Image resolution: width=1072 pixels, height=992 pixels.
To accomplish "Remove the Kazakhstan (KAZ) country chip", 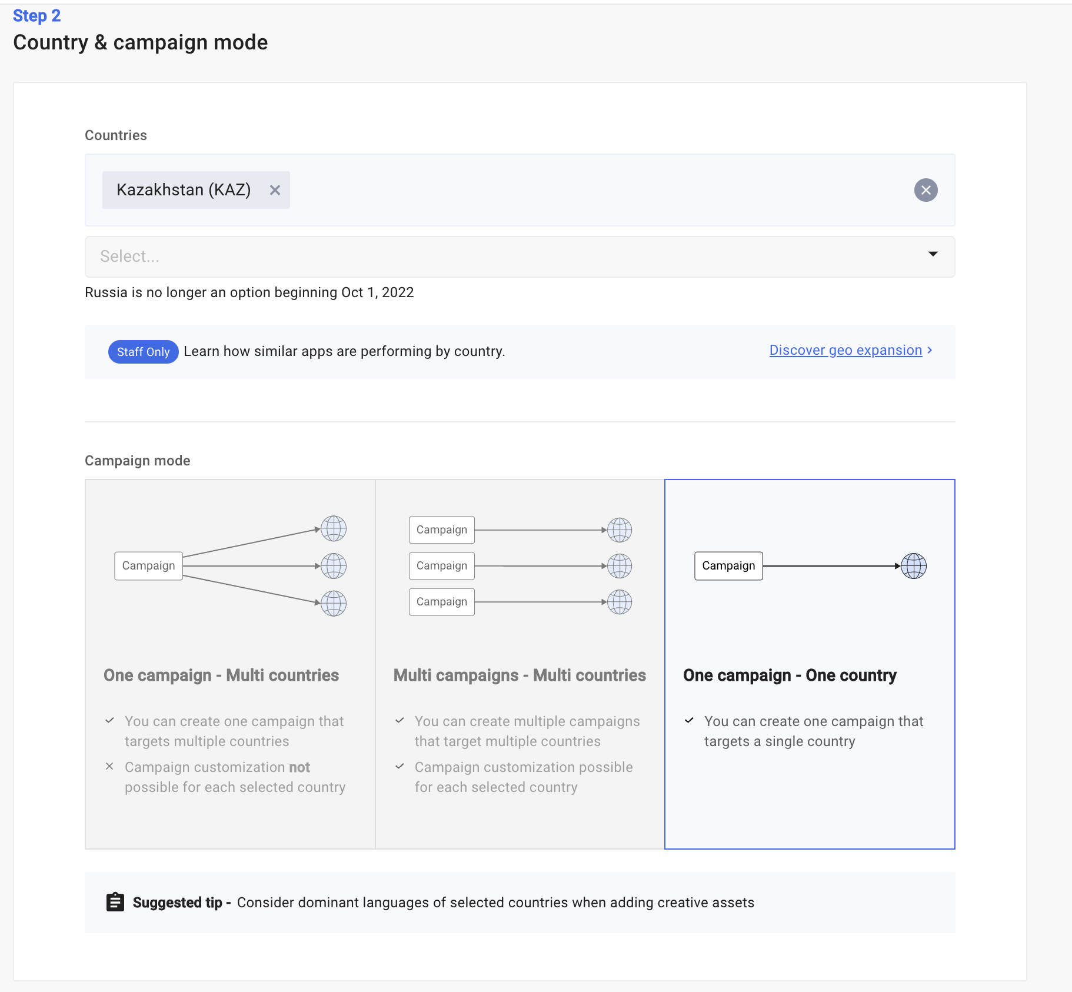I will click(275, 190).
